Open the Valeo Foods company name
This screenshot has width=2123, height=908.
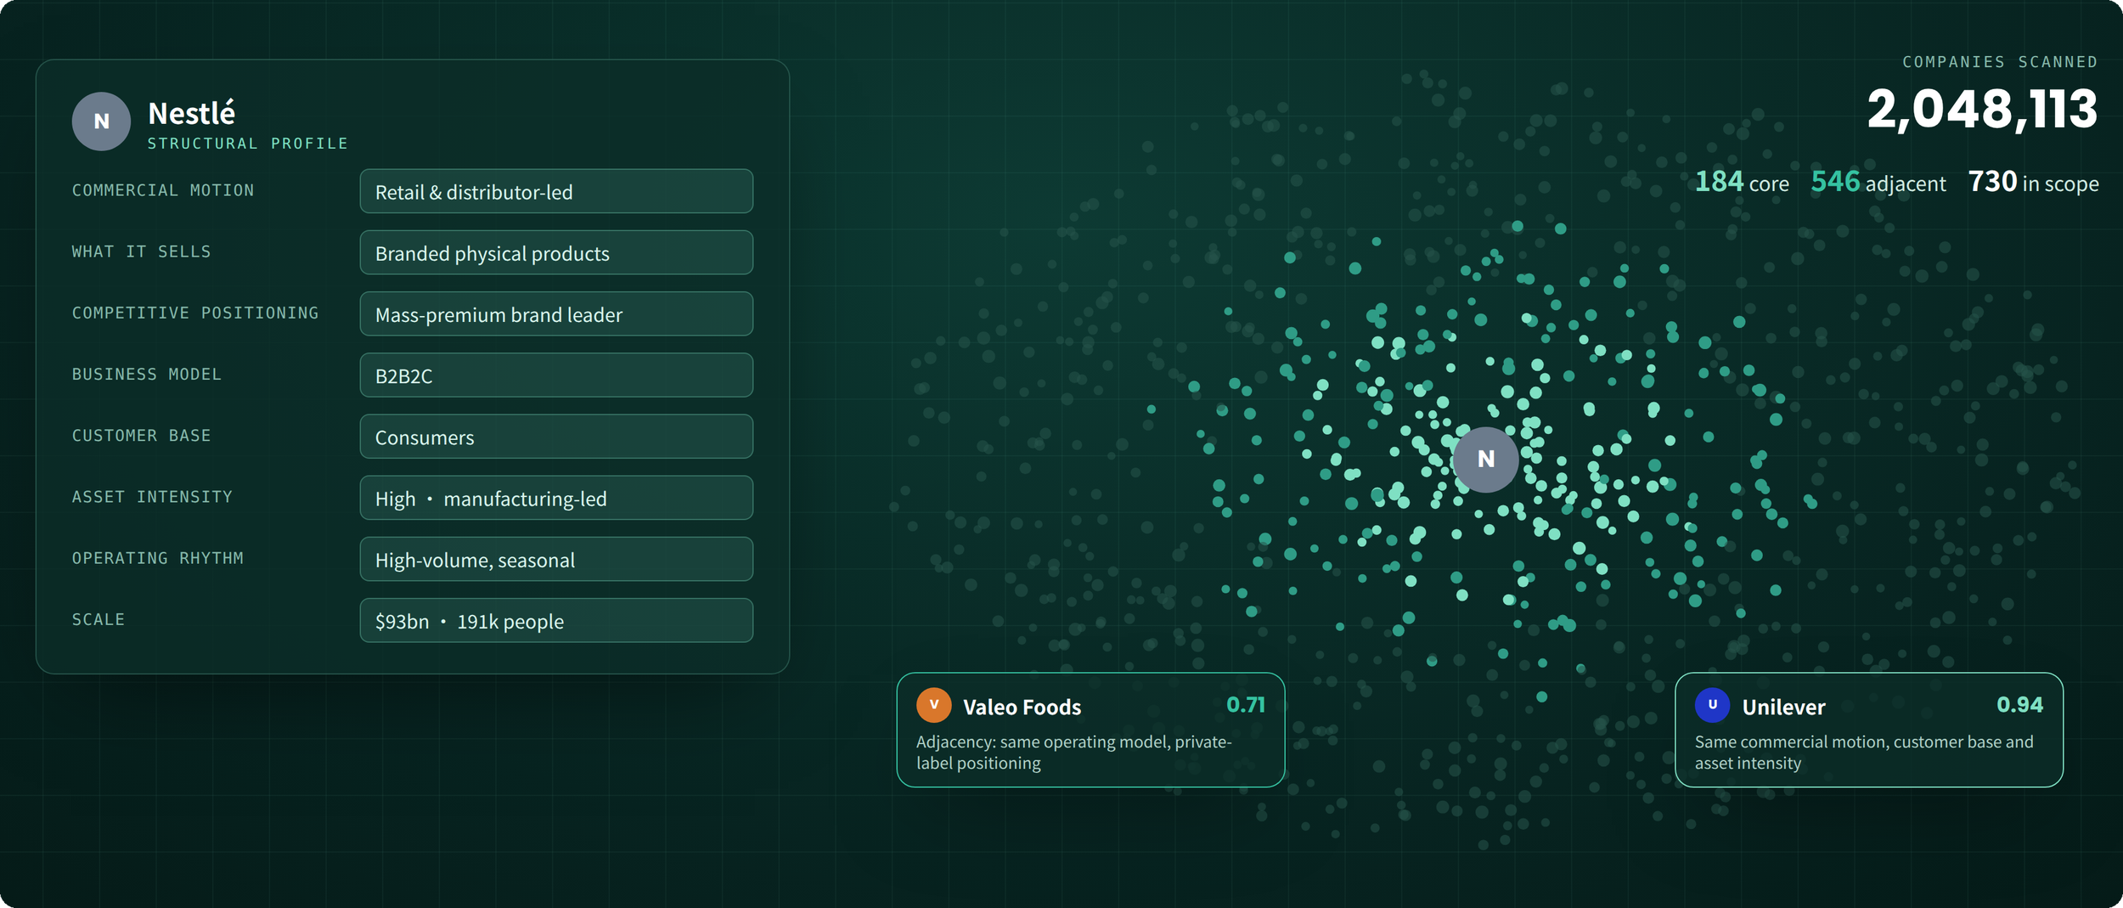(1022, 707)
